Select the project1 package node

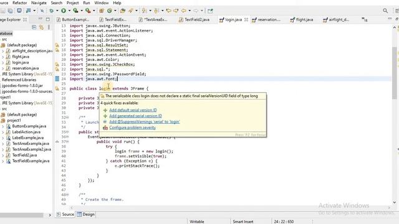[14, 120]
